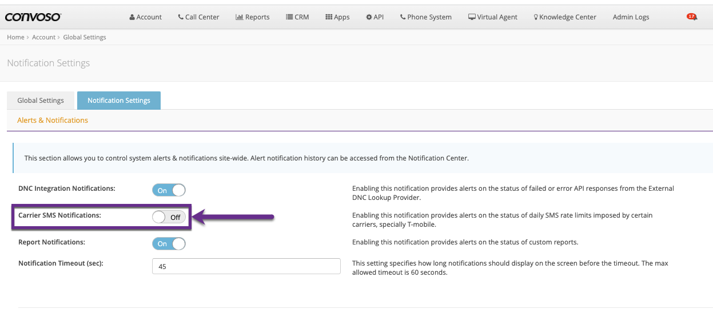
Task: Enable Carrier SMS Notifications toggle
Action: pyautogui.click(x=169, y=217)
